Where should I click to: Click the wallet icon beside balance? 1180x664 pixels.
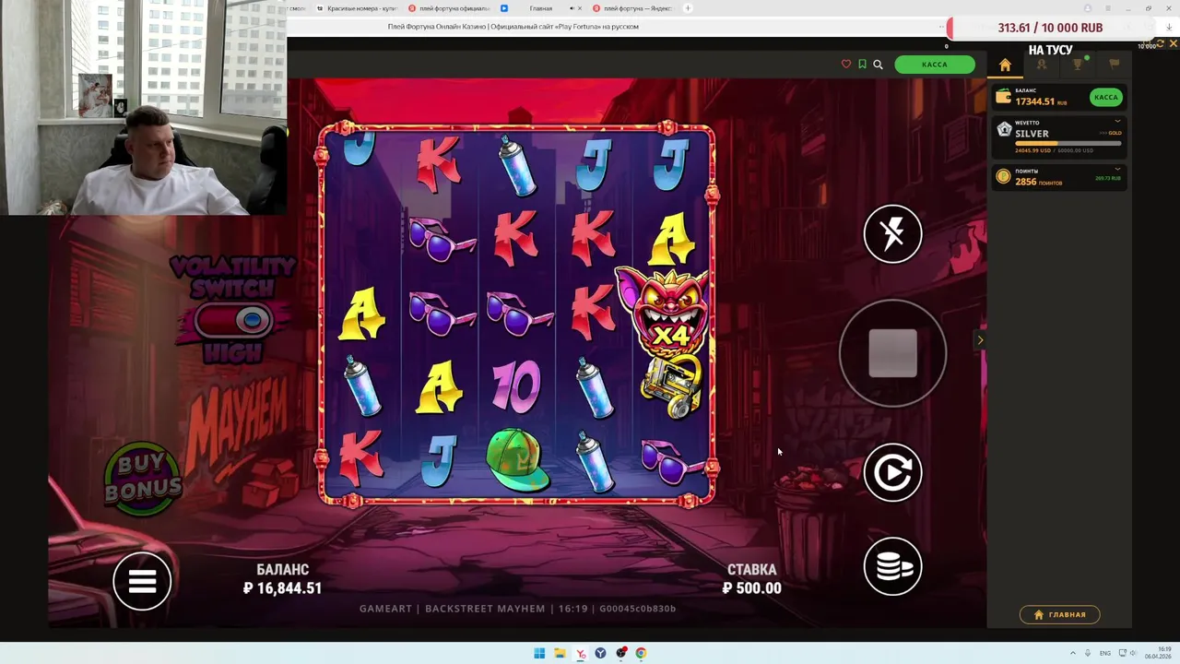1003,97
